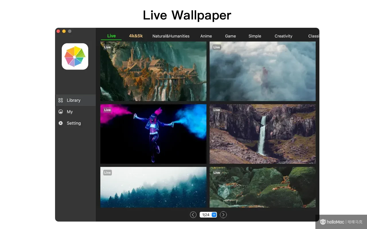
Task: Open the Natural&Humanities tab
Action: [x=171, y=36]
